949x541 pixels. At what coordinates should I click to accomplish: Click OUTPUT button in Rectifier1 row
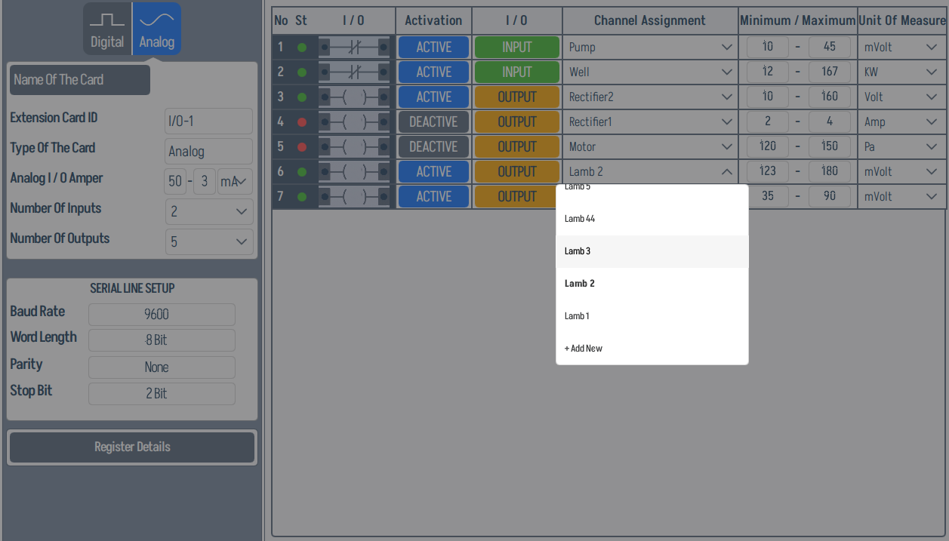click(517, 121)
